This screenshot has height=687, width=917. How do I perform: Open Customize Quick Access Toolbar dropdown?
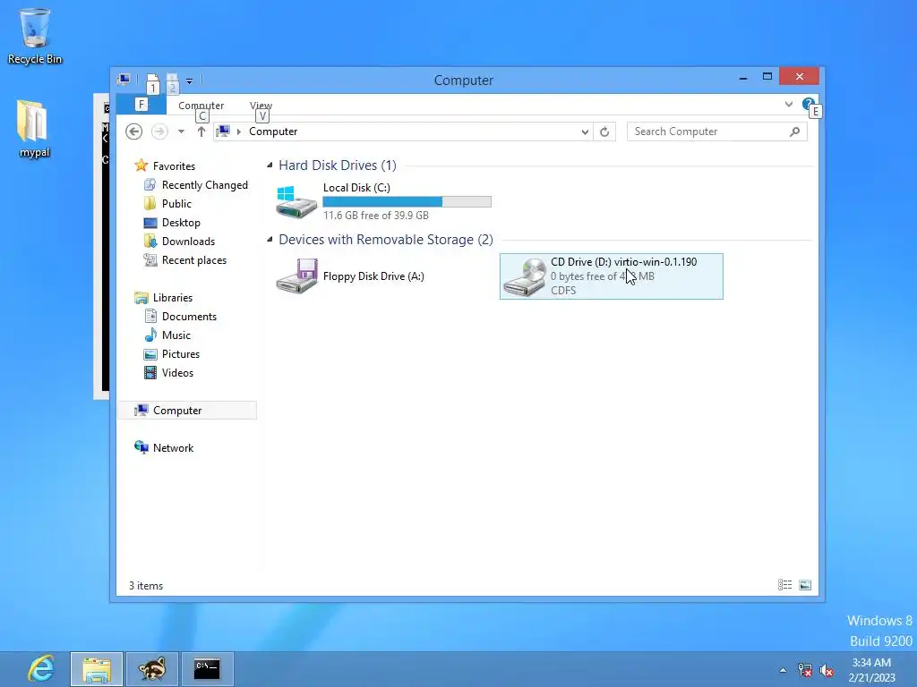(190, 81)
